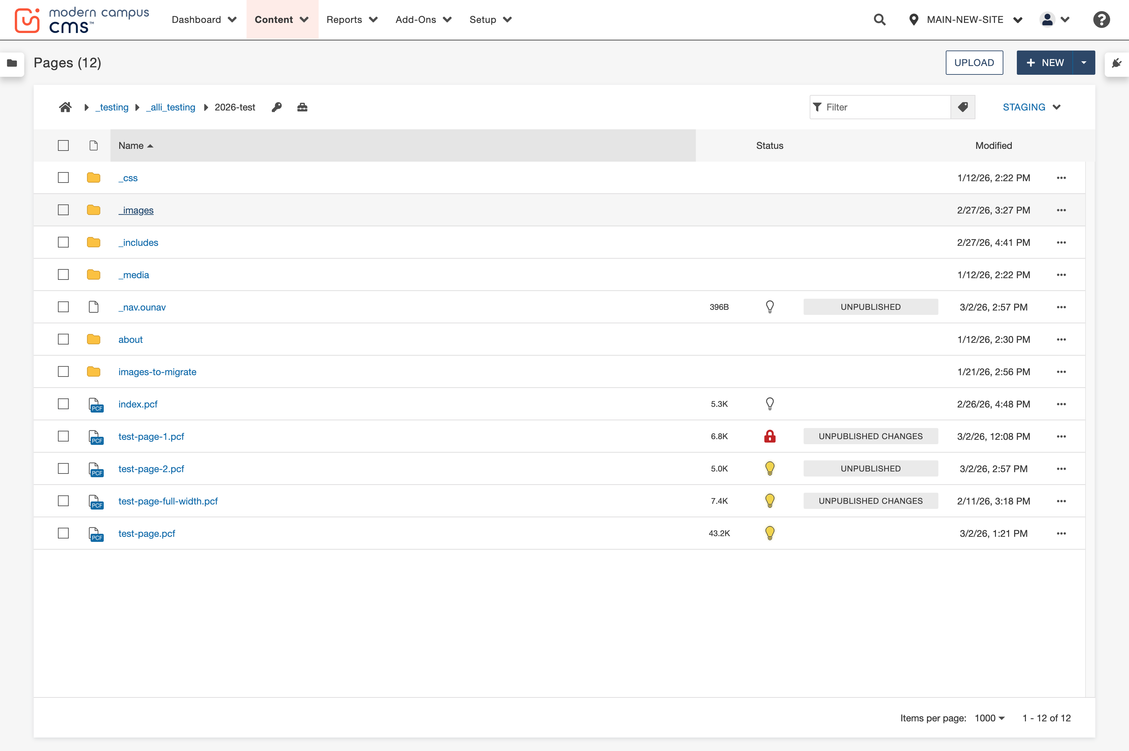Viewport: 1129px width, 751px height.
Task: Click the yellow lightbulb on test-page-full-width.pcf
Action: pyautogui.click(x=770, y=501)
